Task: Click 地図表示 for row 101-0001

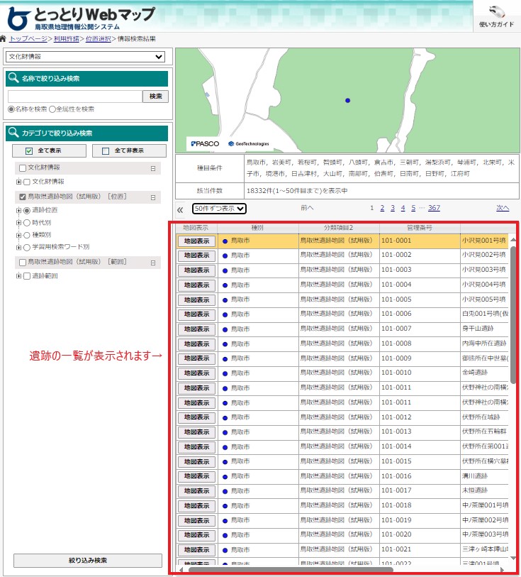Action: point(196,241)
